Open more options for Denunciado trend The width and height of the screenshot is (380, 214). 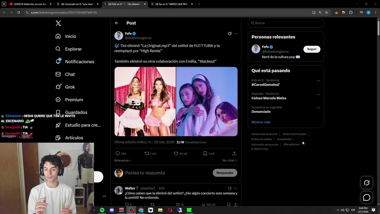pos(318,108)
